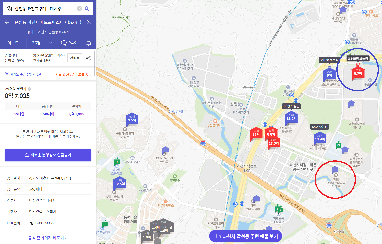The width and height of the screenshot is (382, 244).
Task: Click the 85명 보는중 bubble
Action: point(291,106)
